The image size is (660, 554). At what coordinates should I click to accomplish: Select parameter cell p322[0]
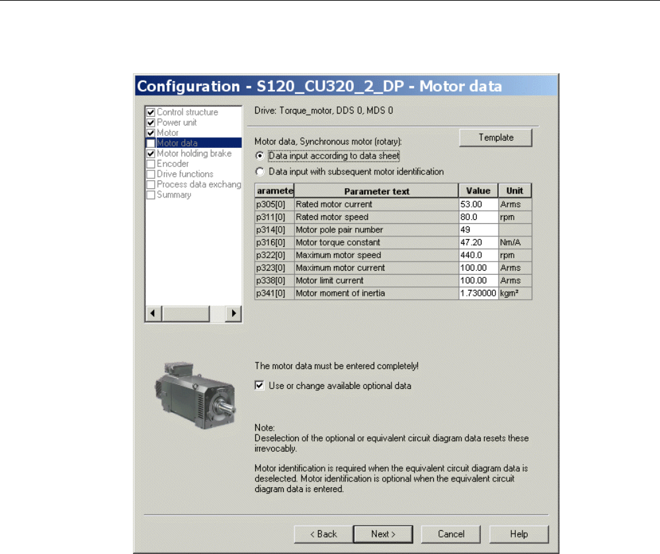(274, 255)
